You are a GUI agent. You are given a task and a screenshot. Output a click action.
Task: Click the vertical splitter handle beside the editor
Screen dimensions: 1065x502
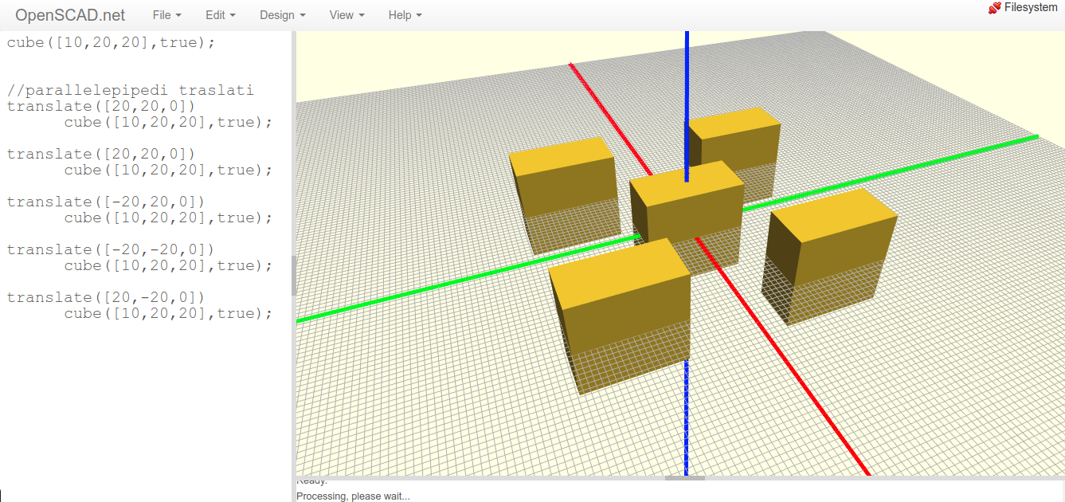pyautogui.click(x=293, y=276)
